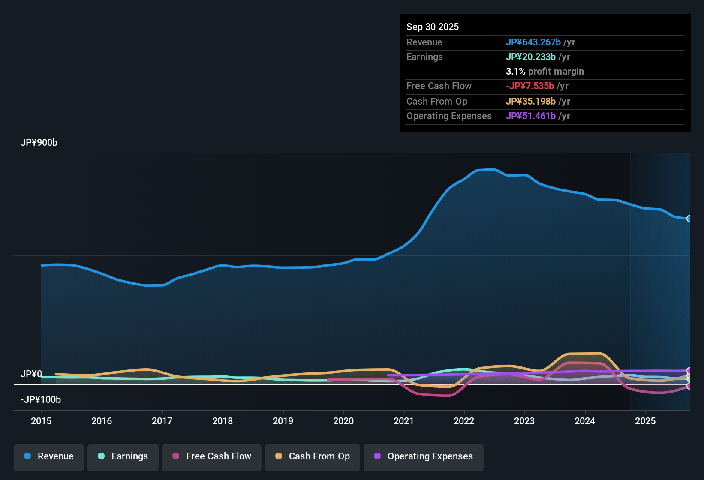This screenshot has width=704, height=480.
Task: Select the Revenue endpoint marker on the chart
Action: point(689,219)
